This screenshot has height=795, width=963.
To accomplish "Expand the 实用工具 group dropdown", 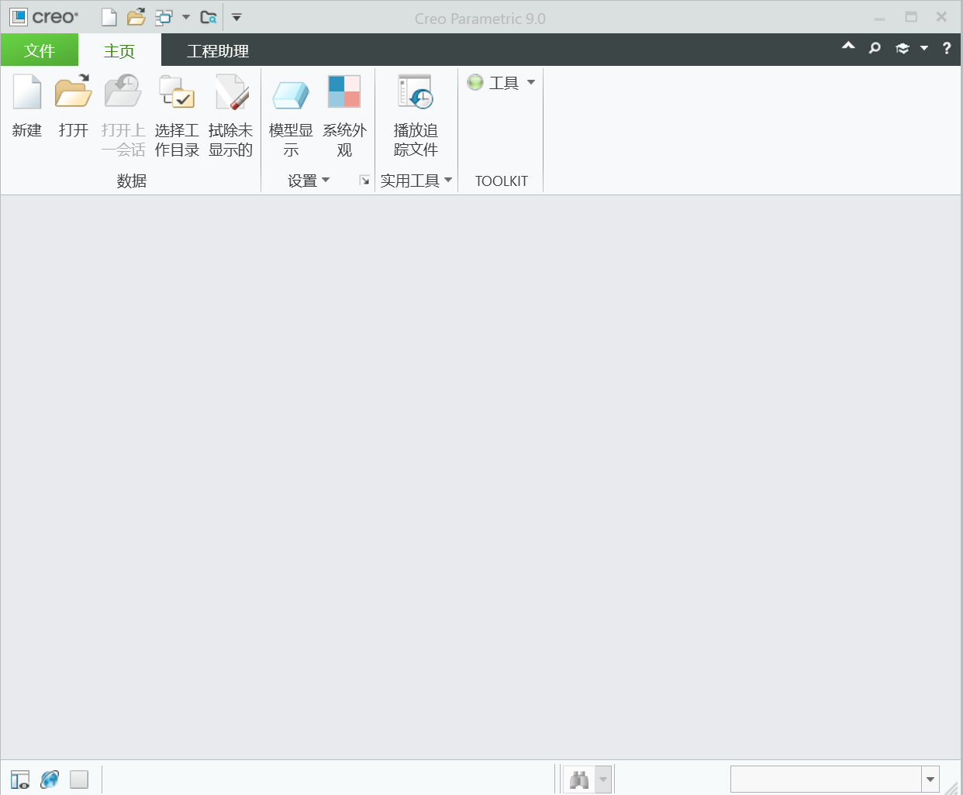I will [416, 181].
